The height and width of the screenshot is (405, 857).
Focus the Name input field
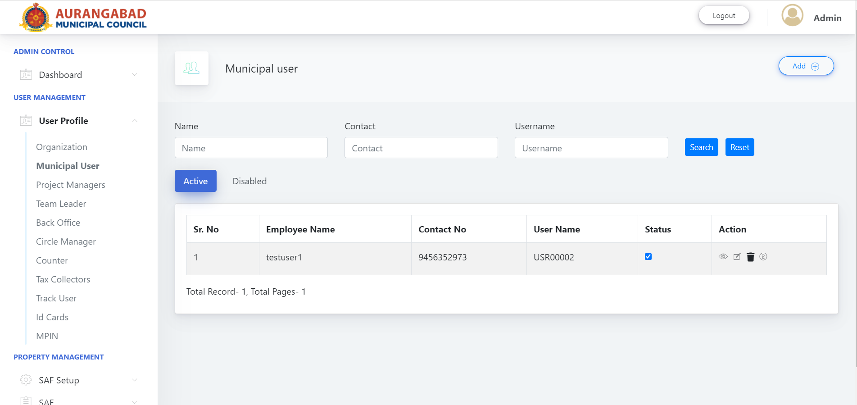(x=251, y=148)
